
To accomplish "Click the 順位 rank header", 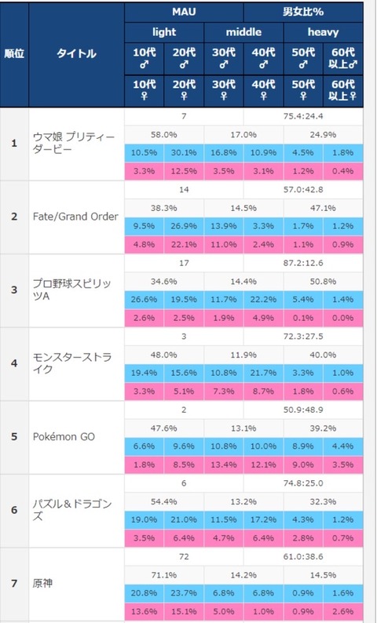I will pos(14,54).
